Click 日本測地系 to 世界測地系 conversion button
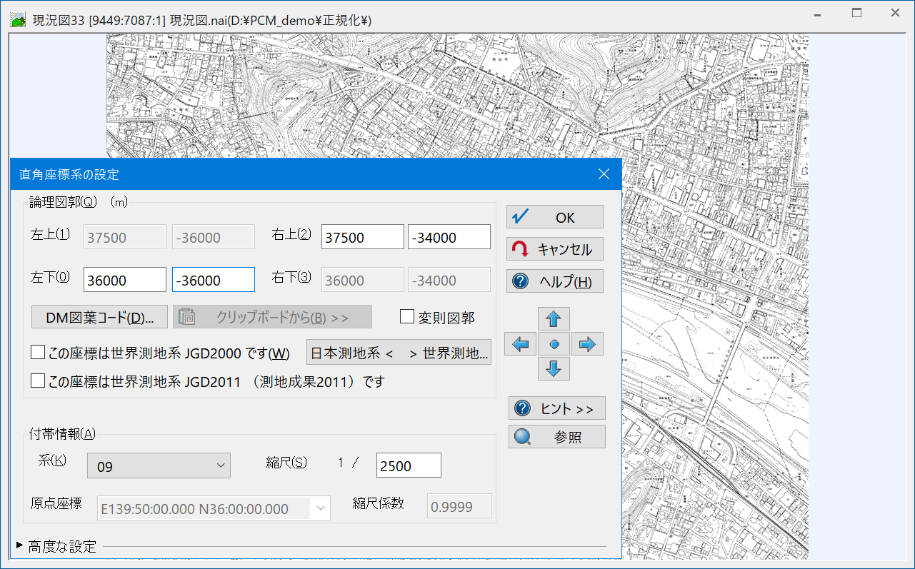Screen dimensions: 915x569 point(399,353)
